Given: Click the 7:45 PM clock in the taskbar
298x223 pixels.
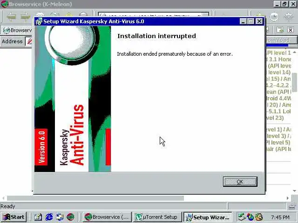Looking at the screenshot, I should [280, 217].
